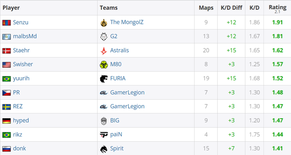Open GamerLegion team link in PR row
This screenshot has width=291, height=155.
(x=127, y=92)
